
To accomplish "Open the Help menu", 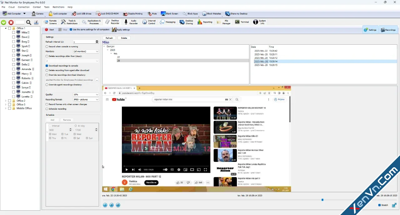I will [x=70, y=7].
